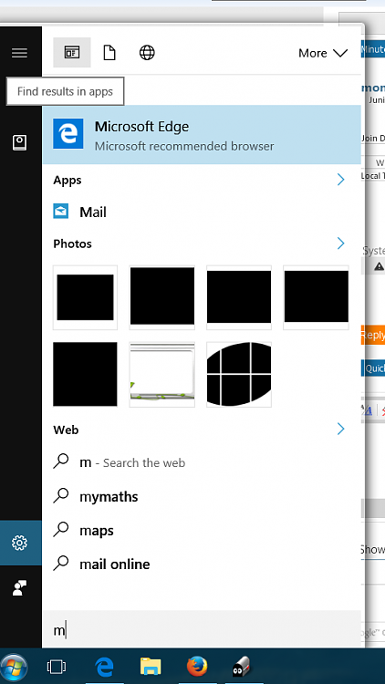Open the hamburger menu in search panel

(x=19, y=53)
